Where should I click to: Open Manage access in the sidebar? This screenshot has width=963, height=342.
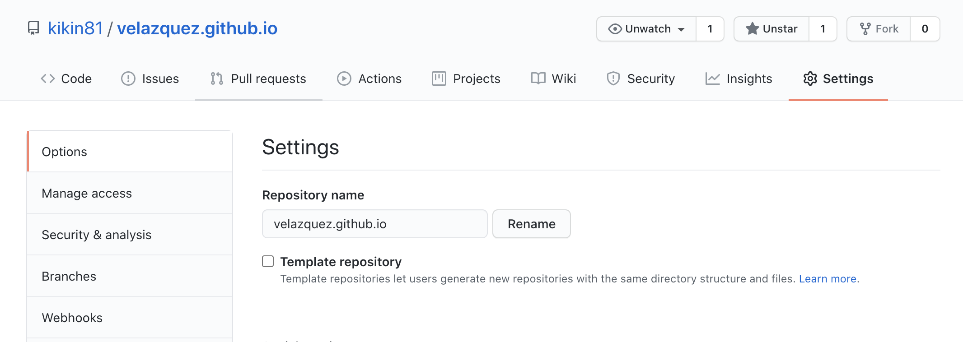(x=130, y=193)
